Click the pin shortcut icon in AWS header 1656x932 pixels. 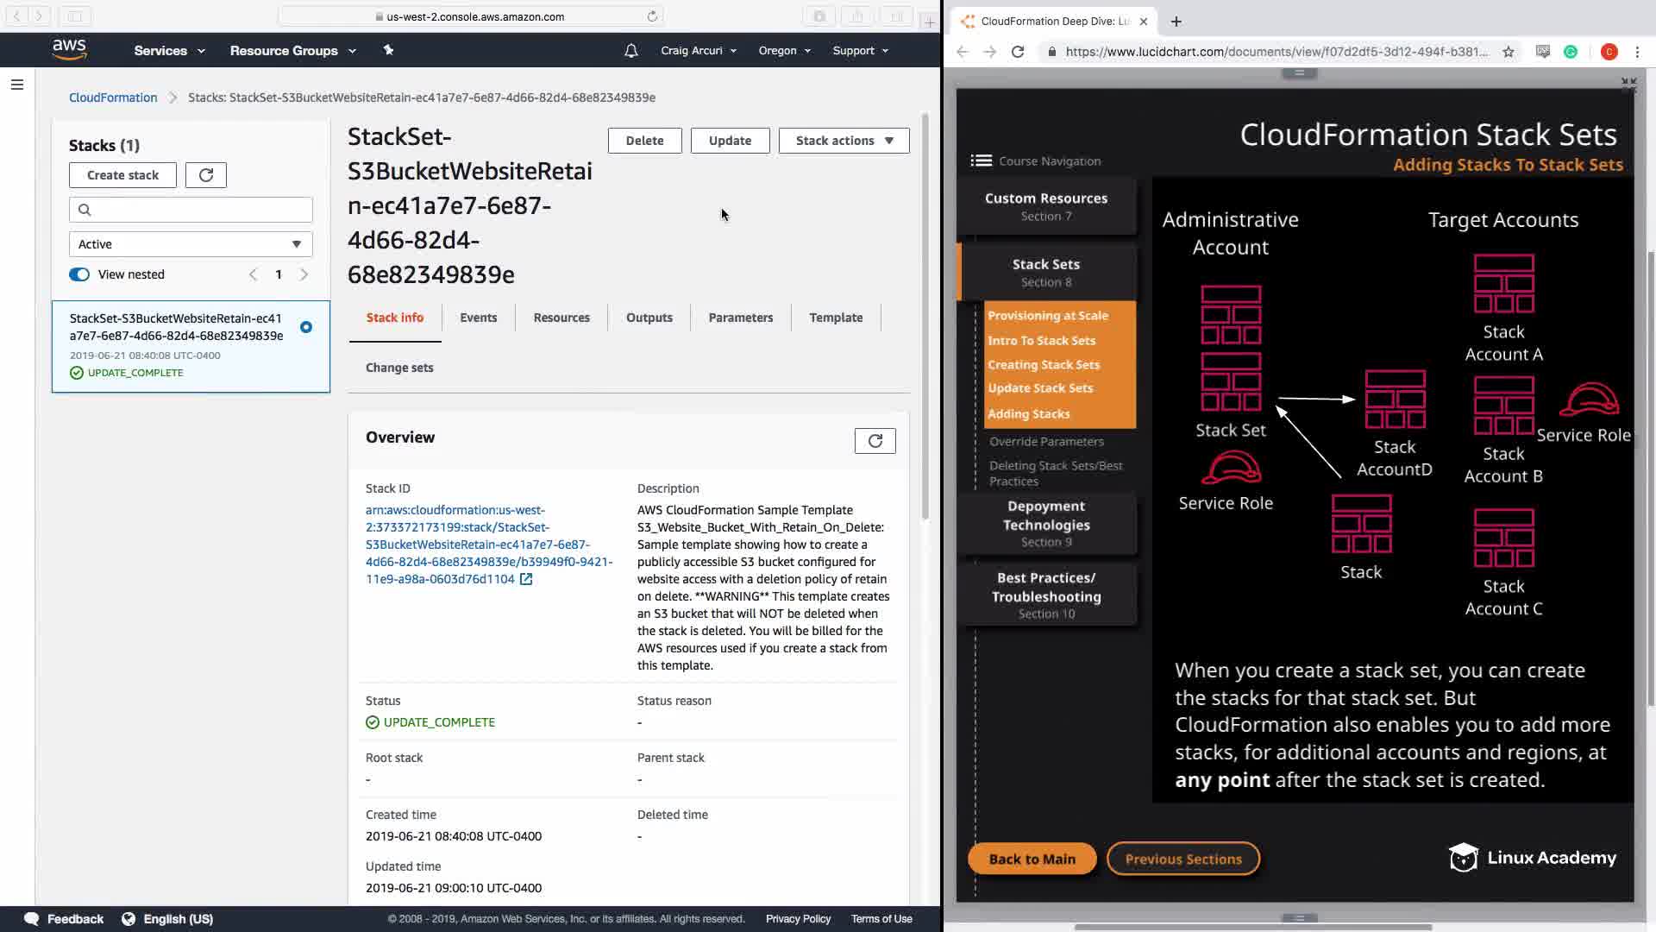(388, 50)
